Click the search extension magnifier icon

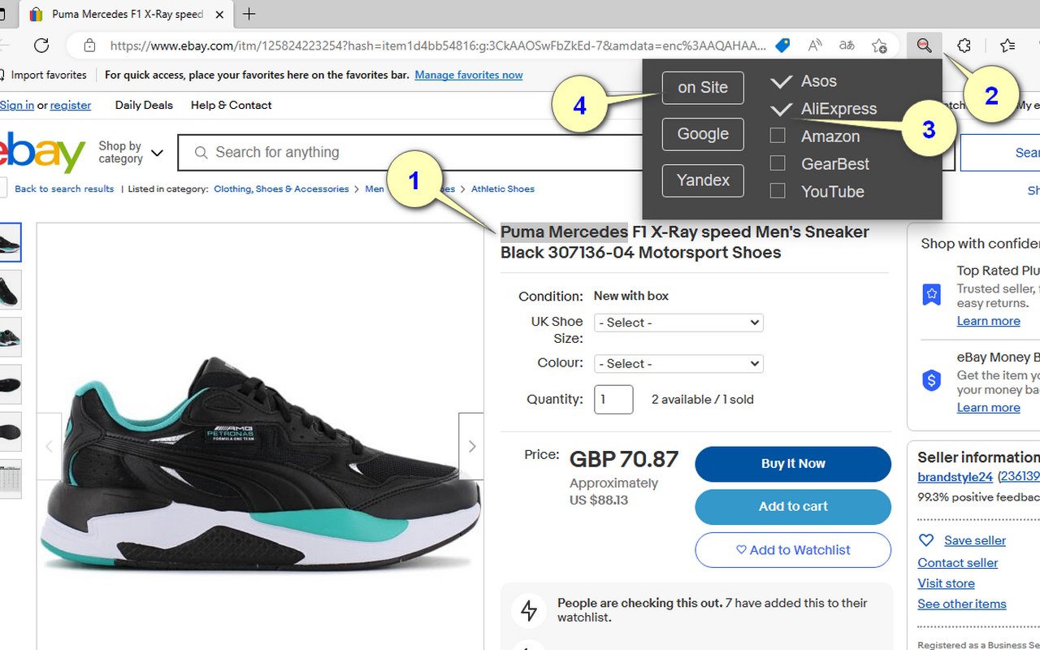(x=924, y=45)
